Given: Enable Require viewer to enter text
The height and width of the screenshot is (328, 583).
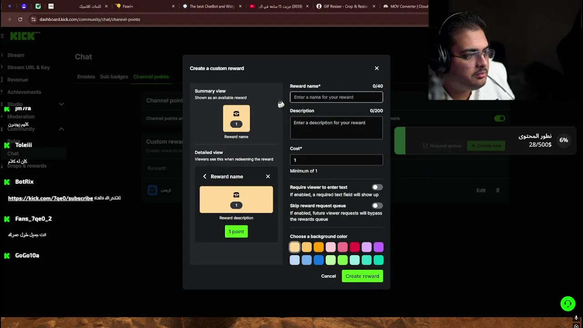Looking at the screenshot, I should (x=377, y=187).
